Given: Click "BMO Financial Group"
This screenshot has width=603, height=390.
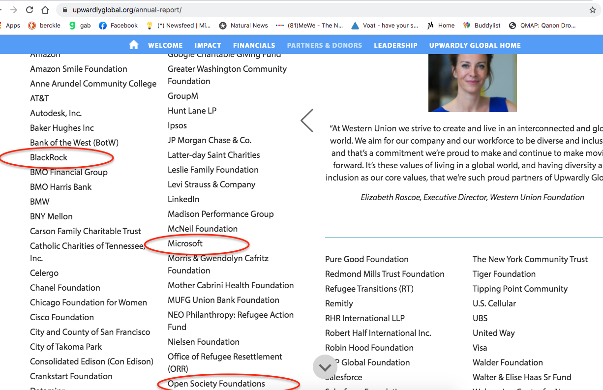Looking at the screenshot, I should click(69, 172).
